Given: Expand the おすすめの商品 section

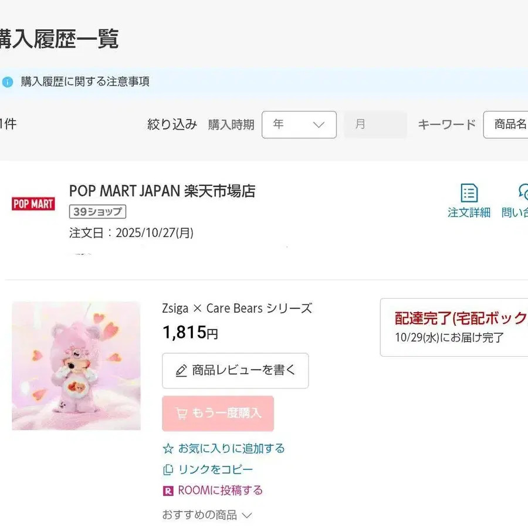Looking at the screenshot, I should 207,515.
